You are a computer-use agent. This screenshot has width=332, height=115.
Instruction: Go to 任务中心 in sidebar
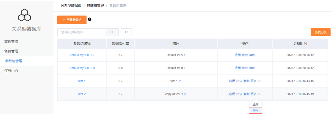point(11,71)
